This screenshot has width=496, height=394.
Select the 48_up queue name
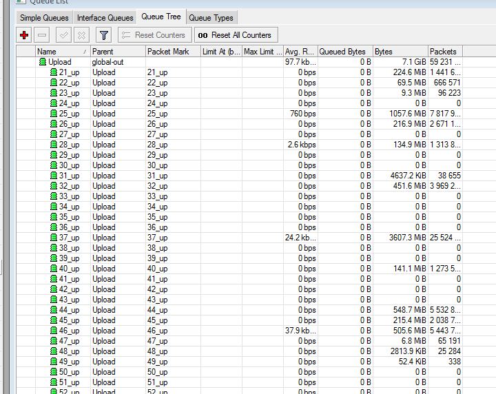pyautogui.click(x=69, y=351)
